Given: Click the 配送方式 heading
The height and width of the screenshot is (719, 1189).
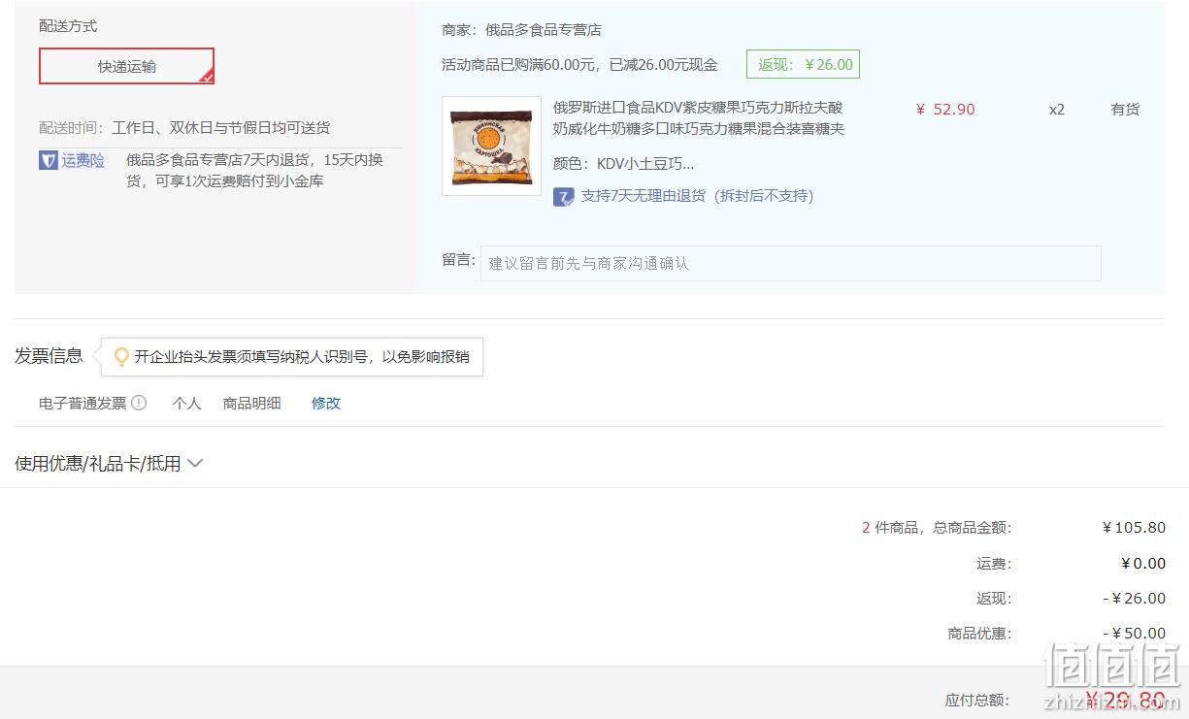Looking at the screenshot, I should 68,26.
